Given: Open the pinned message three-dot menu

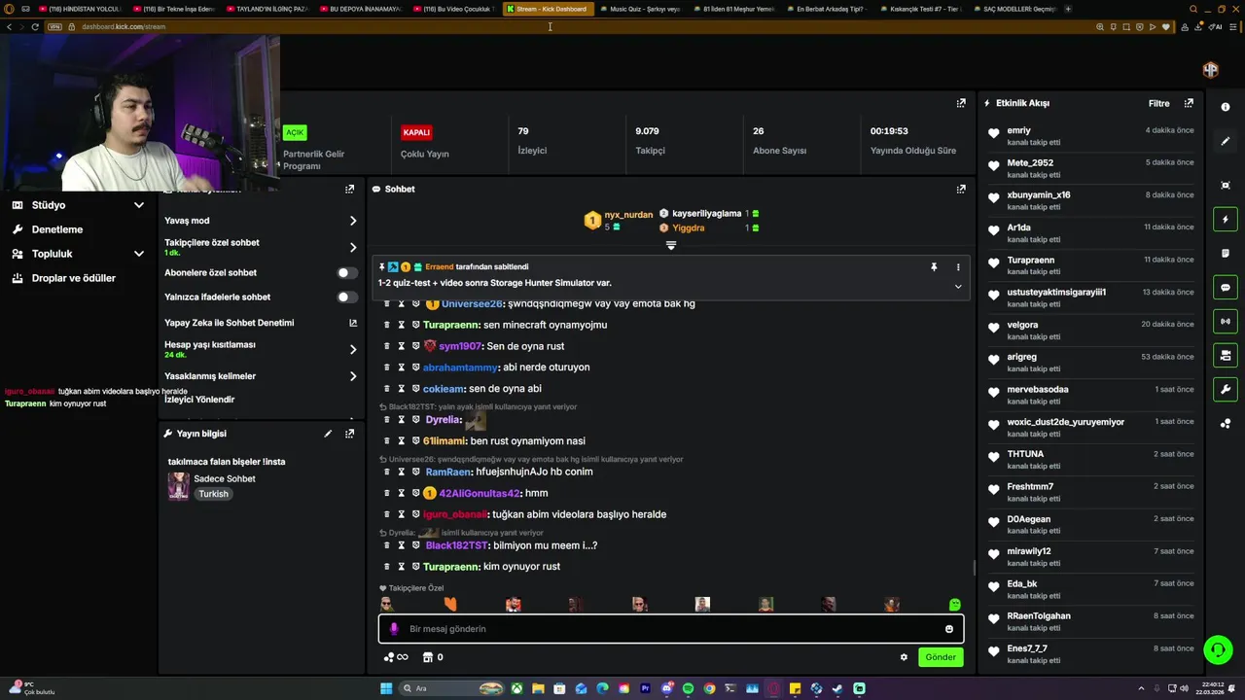Looking at the screenshot, I should [958, 266].
